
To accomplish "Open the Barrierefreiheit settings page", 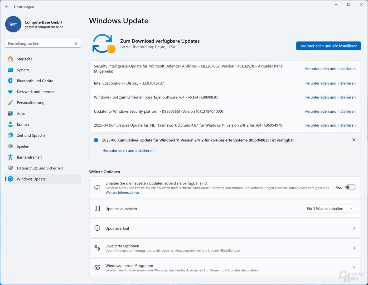I will coord(43,157).
